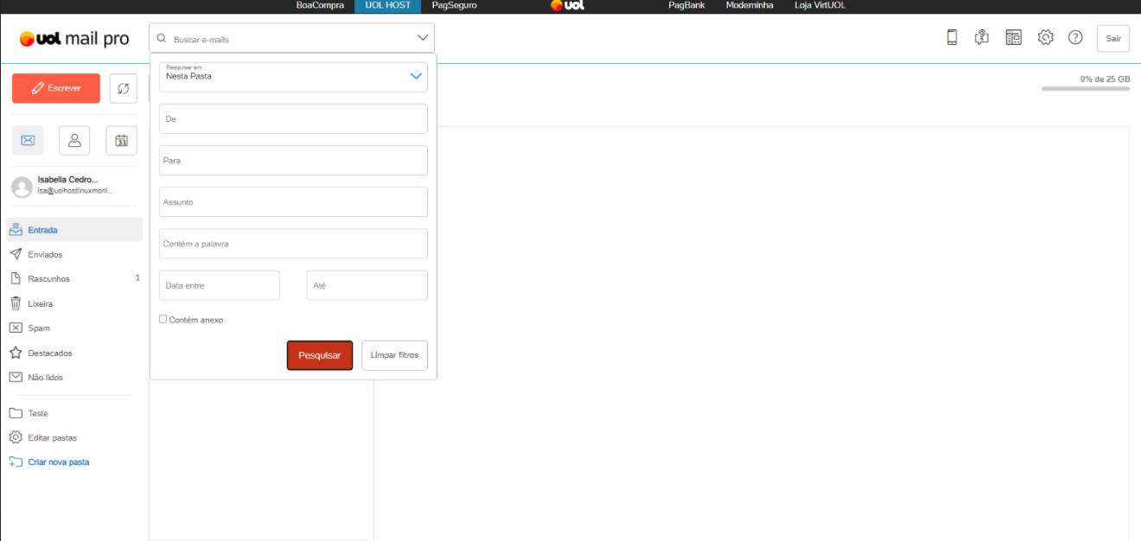This screenshot has height=541, width=1141.
Task: Click the Até date field
Action: [367, 285]
